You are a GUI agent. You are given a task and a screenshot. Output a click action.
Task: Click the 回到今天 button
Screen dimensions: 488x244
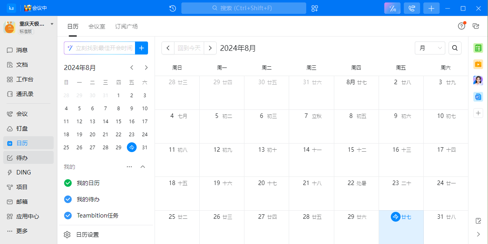189,48
